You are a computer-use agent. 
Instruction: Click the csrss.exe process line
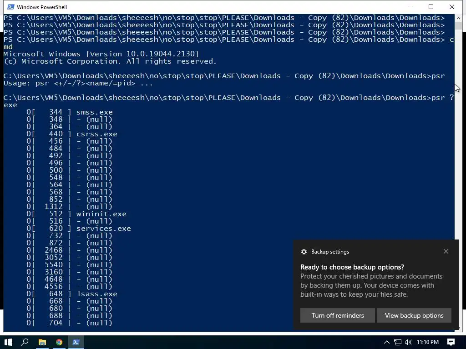pyautogui.click(x=72, y=134)
